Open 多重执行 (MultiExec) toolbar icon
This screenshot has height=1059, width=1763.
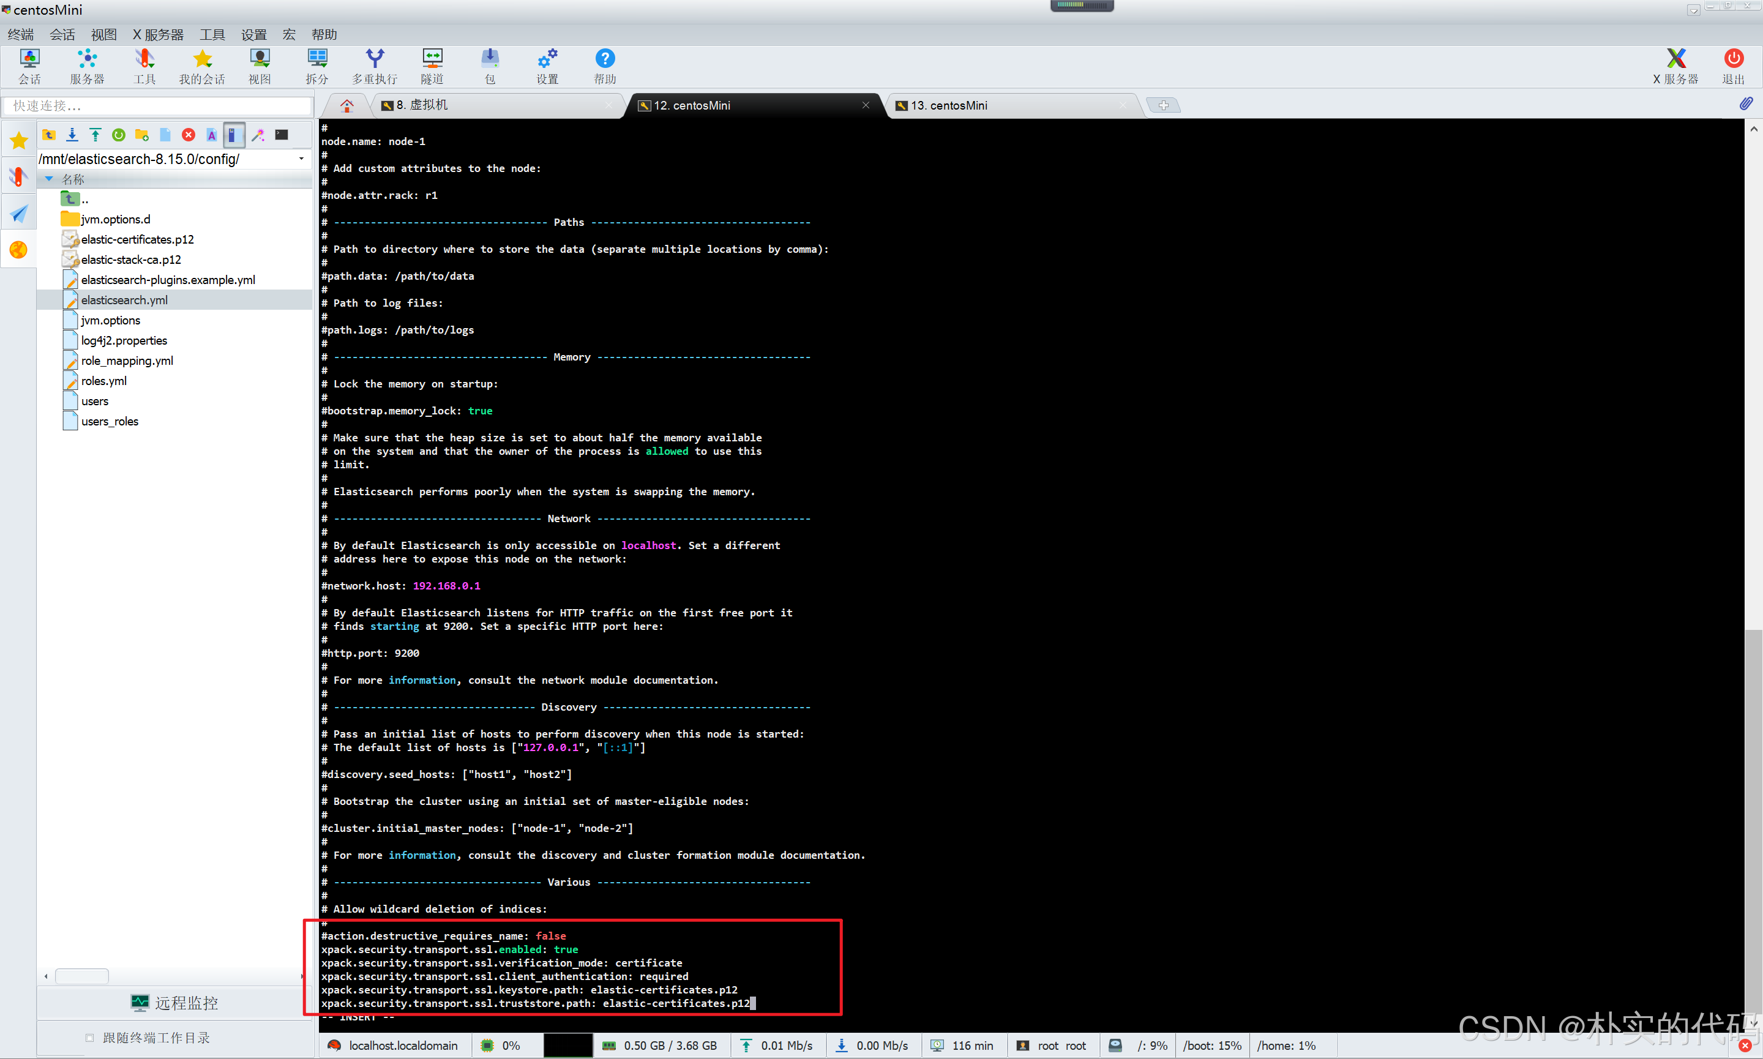pyautogui.click(x=375, y=66)
